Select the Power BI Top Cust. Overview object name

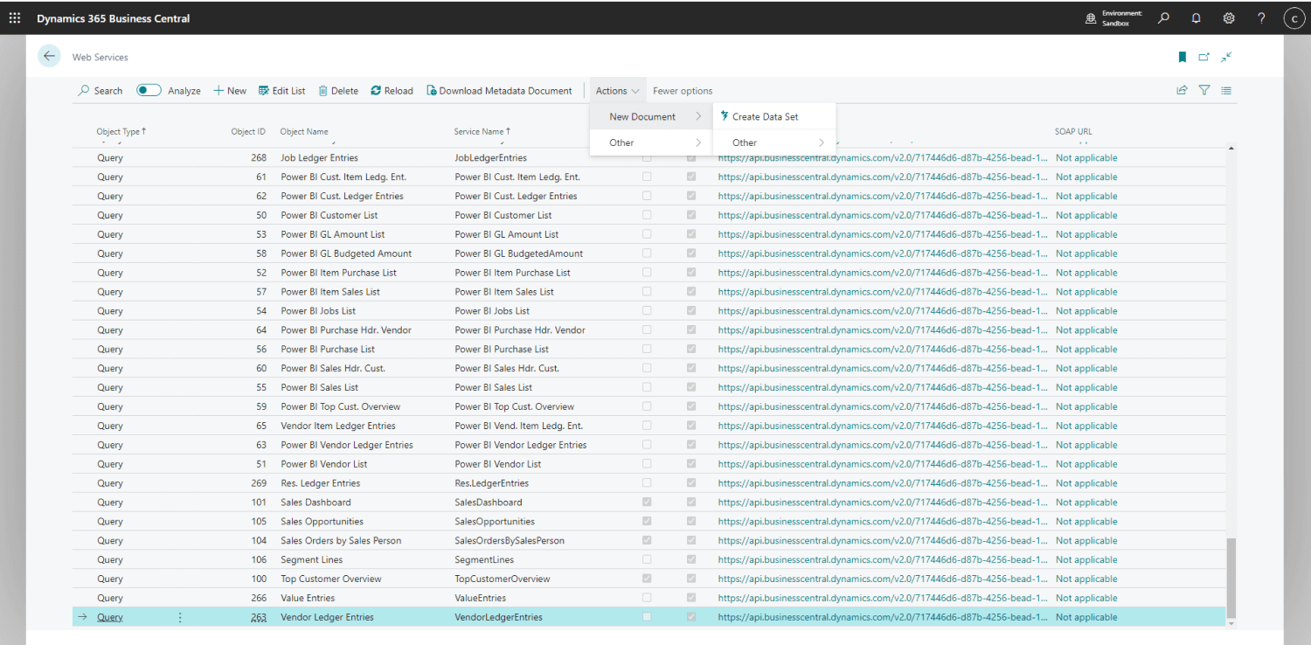(x=340, y=406)
